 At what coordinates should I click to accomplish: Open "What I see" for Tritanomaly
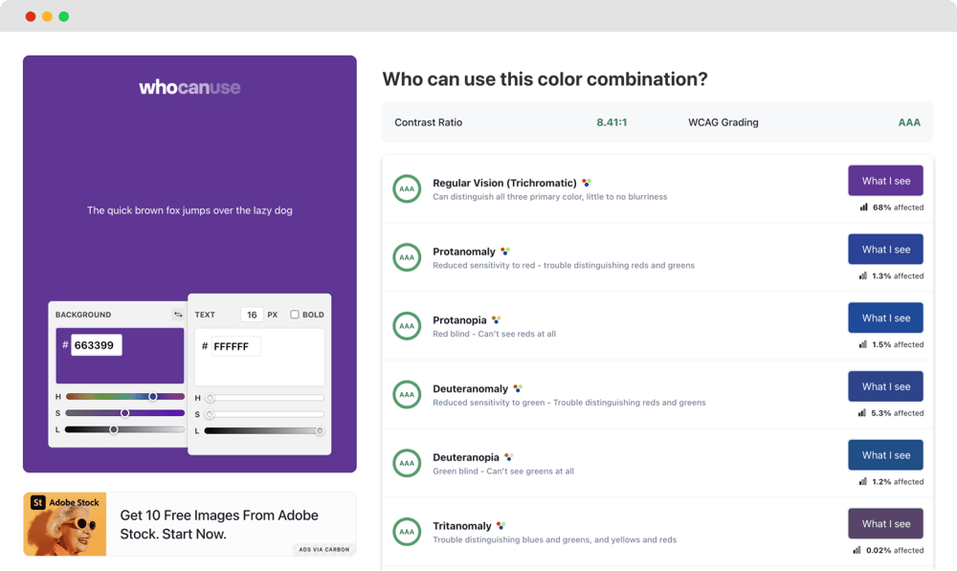click(885, 524)
